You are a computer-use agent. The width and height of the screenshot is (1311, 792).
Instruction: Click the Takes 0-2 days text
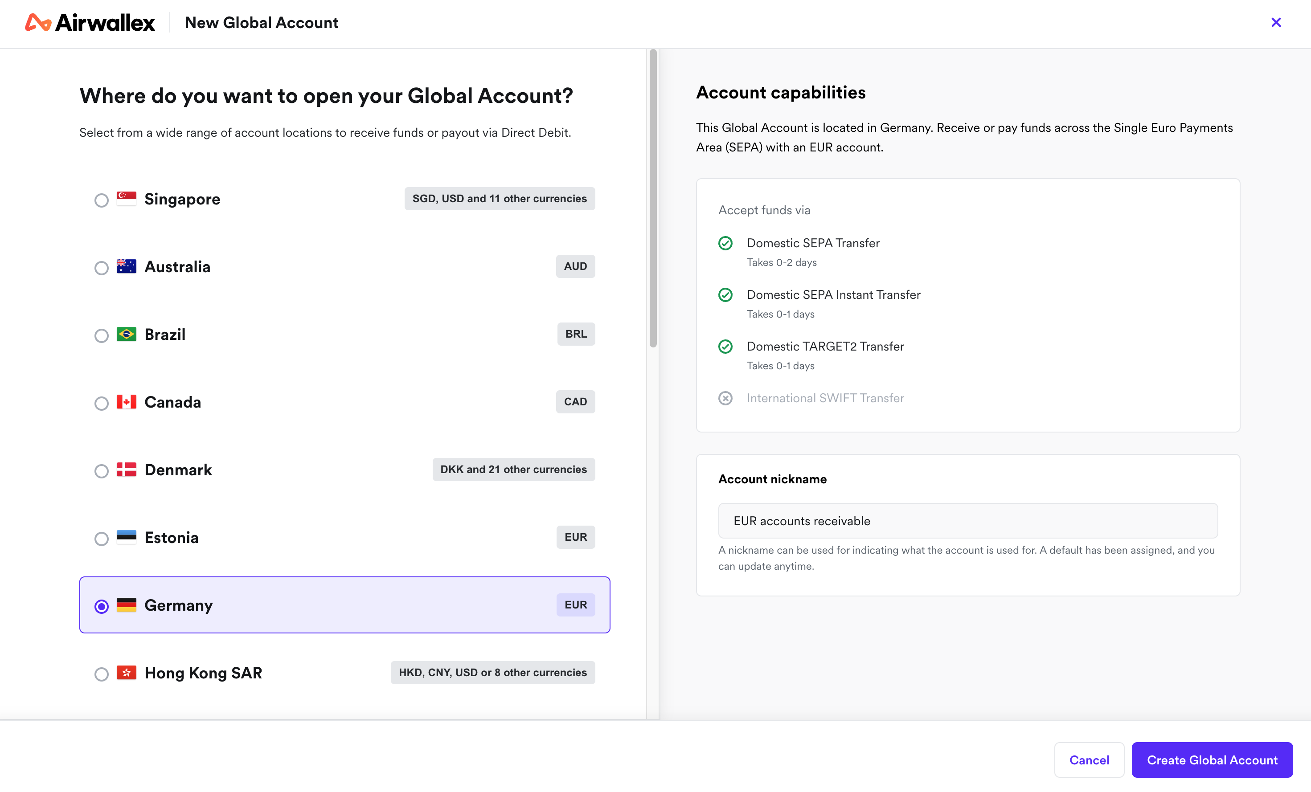coord(782,262)
